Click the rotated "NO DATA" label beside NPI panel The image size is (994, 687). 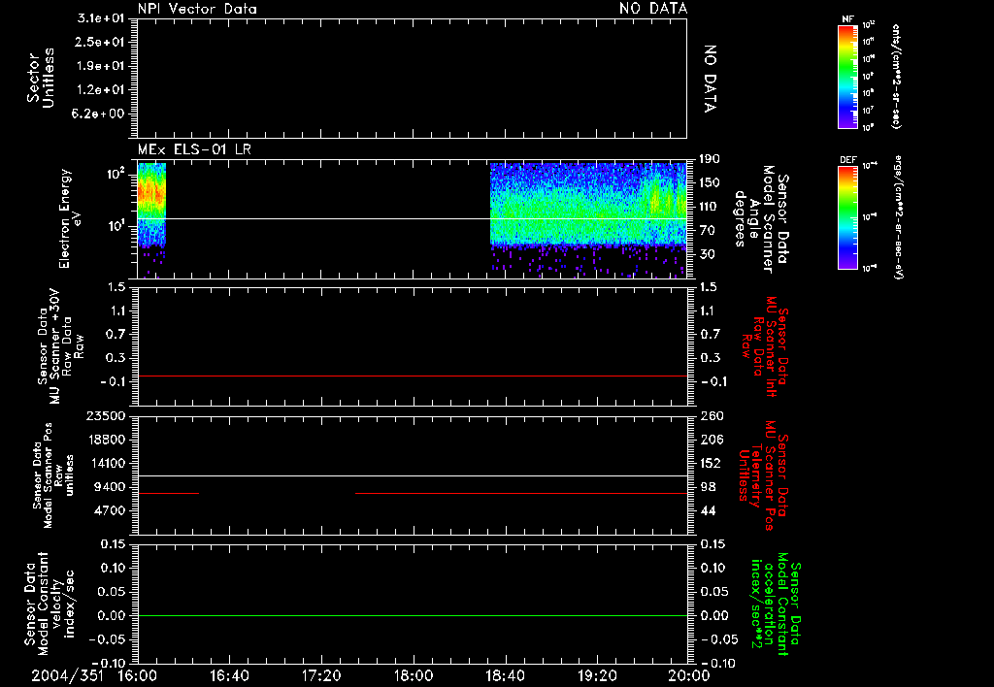(x=710, y=79)
